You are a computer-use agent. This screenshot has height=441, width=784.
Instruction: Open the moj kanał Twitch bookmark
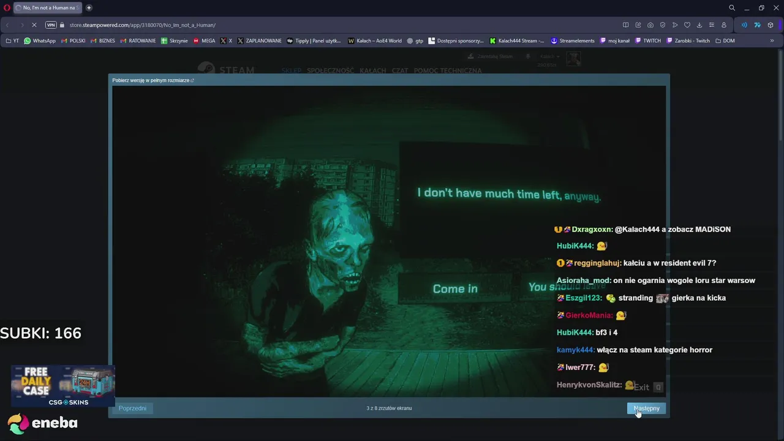pos(615,40)
